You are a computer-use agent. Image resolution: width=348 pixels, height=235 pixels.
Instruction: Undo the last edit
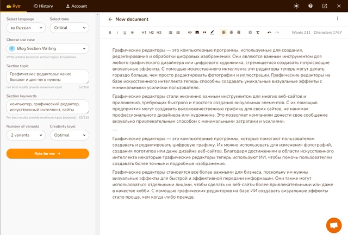pos(270,33)
